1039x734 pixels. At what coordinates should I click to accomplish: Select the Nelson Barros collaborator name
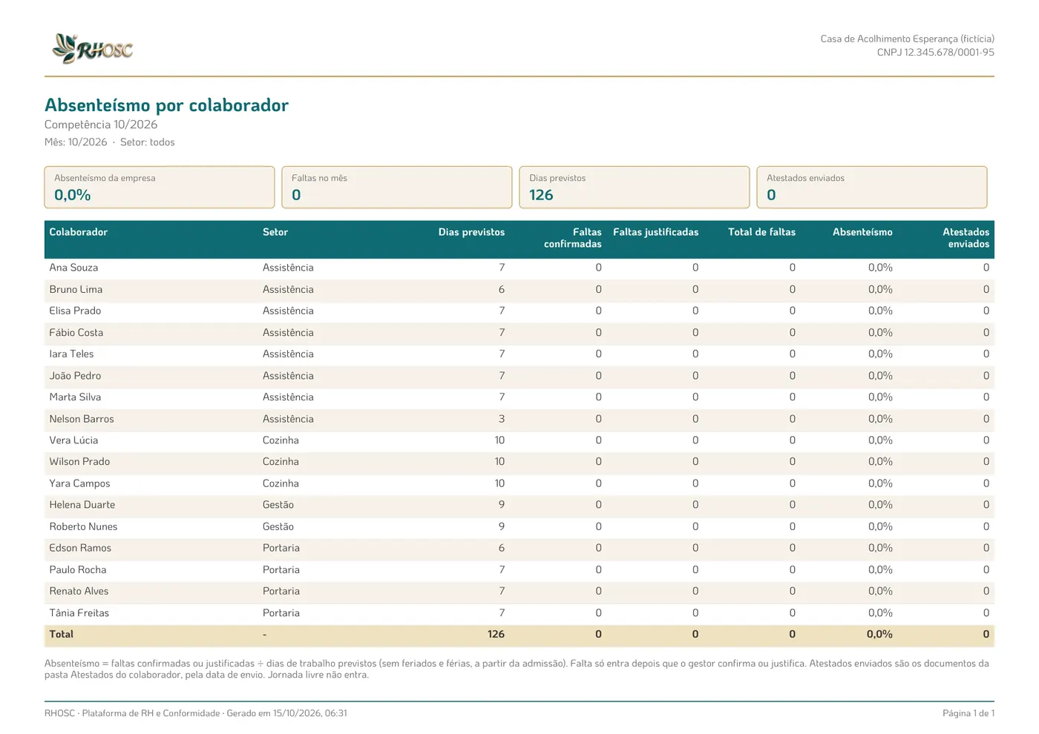tap(82, 419)
